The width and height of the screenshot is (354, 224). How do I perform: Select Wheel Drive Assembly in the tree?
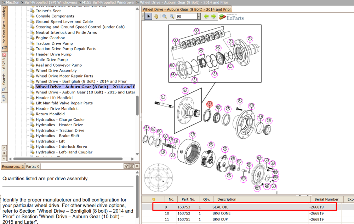point(56,71)
